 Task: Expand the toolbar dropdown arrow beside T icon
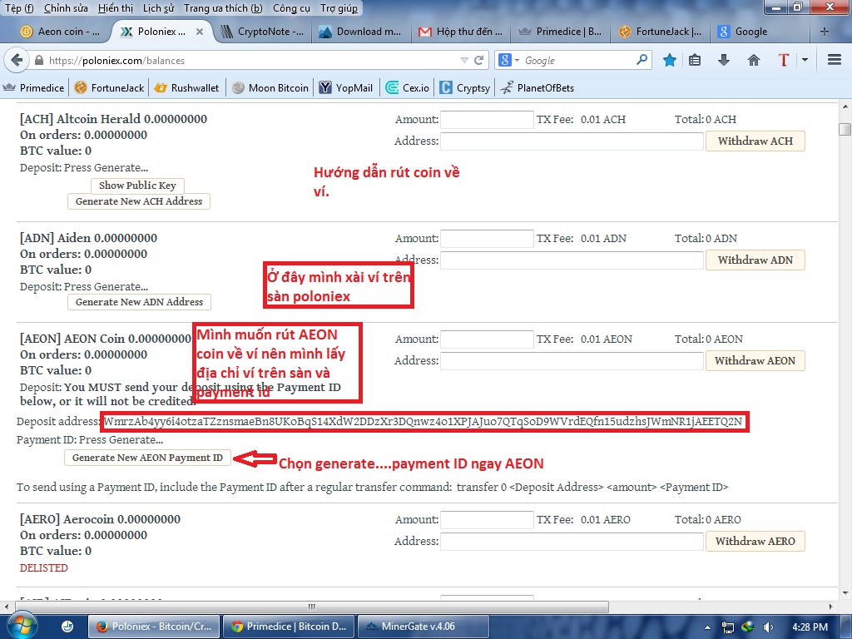805,60
